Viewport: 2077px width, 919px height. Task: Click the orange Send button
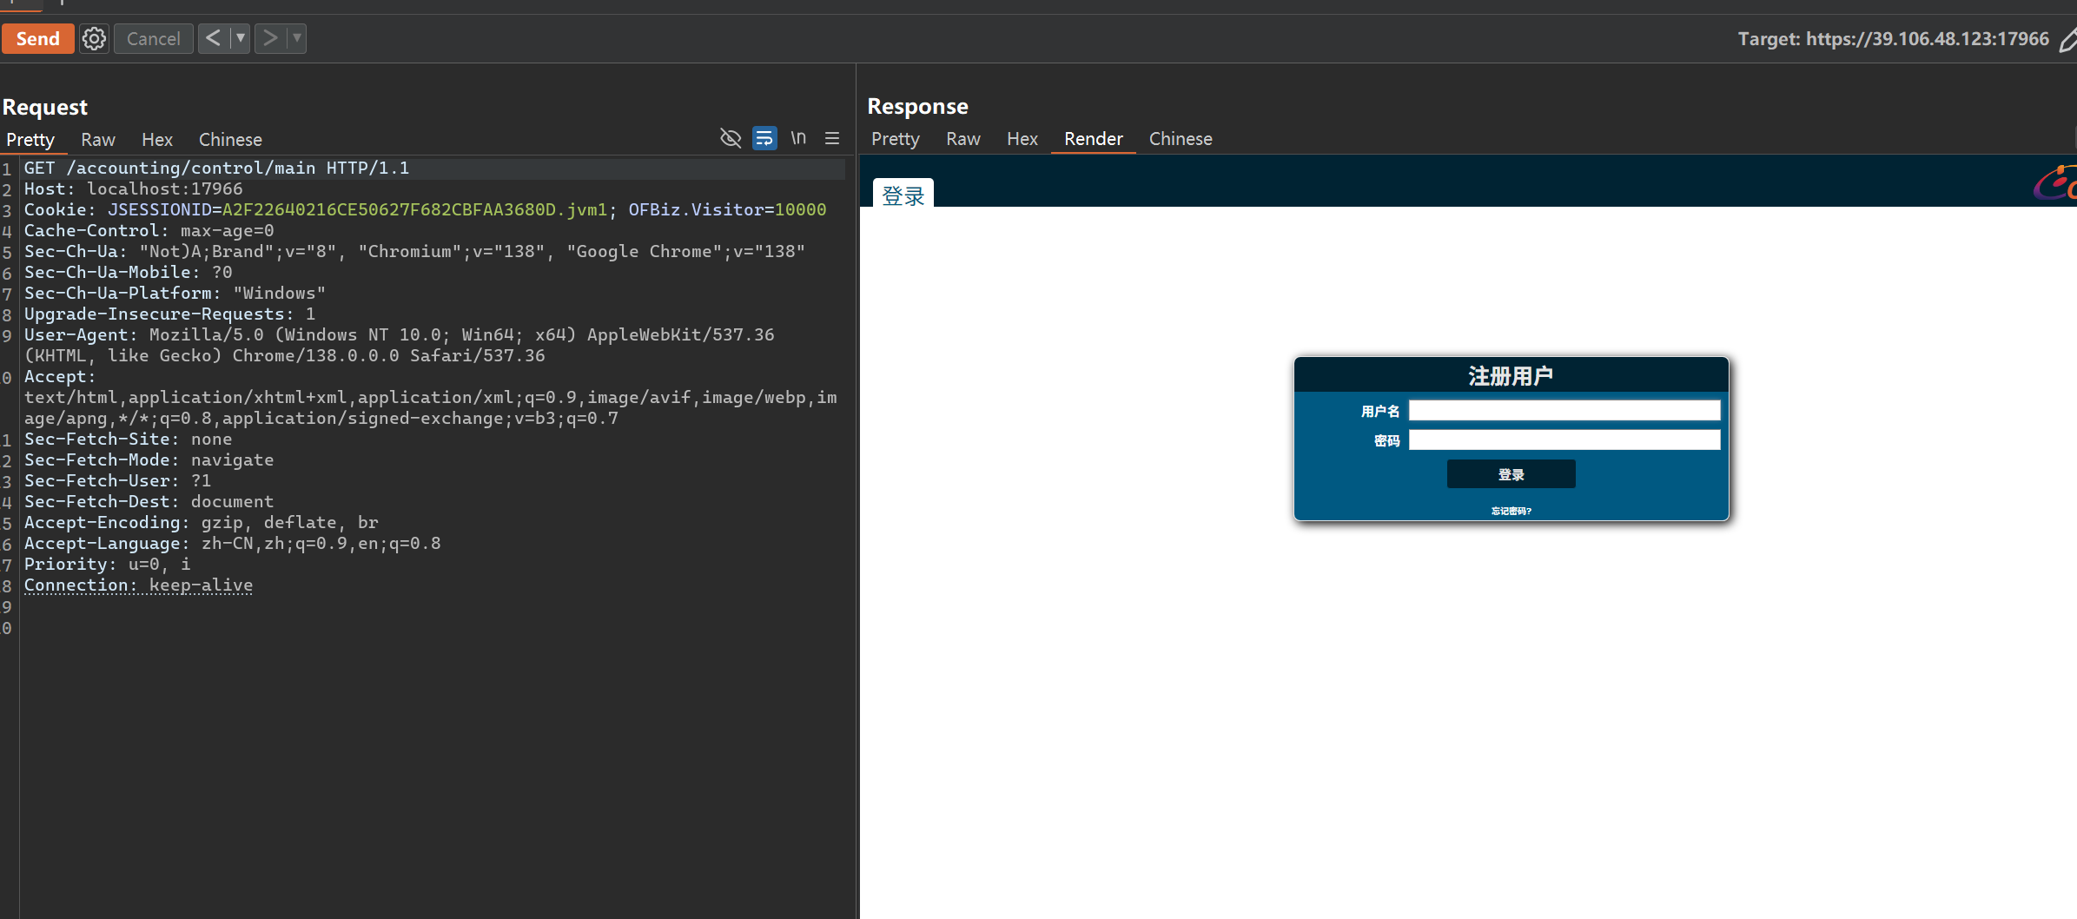(37, 38)
